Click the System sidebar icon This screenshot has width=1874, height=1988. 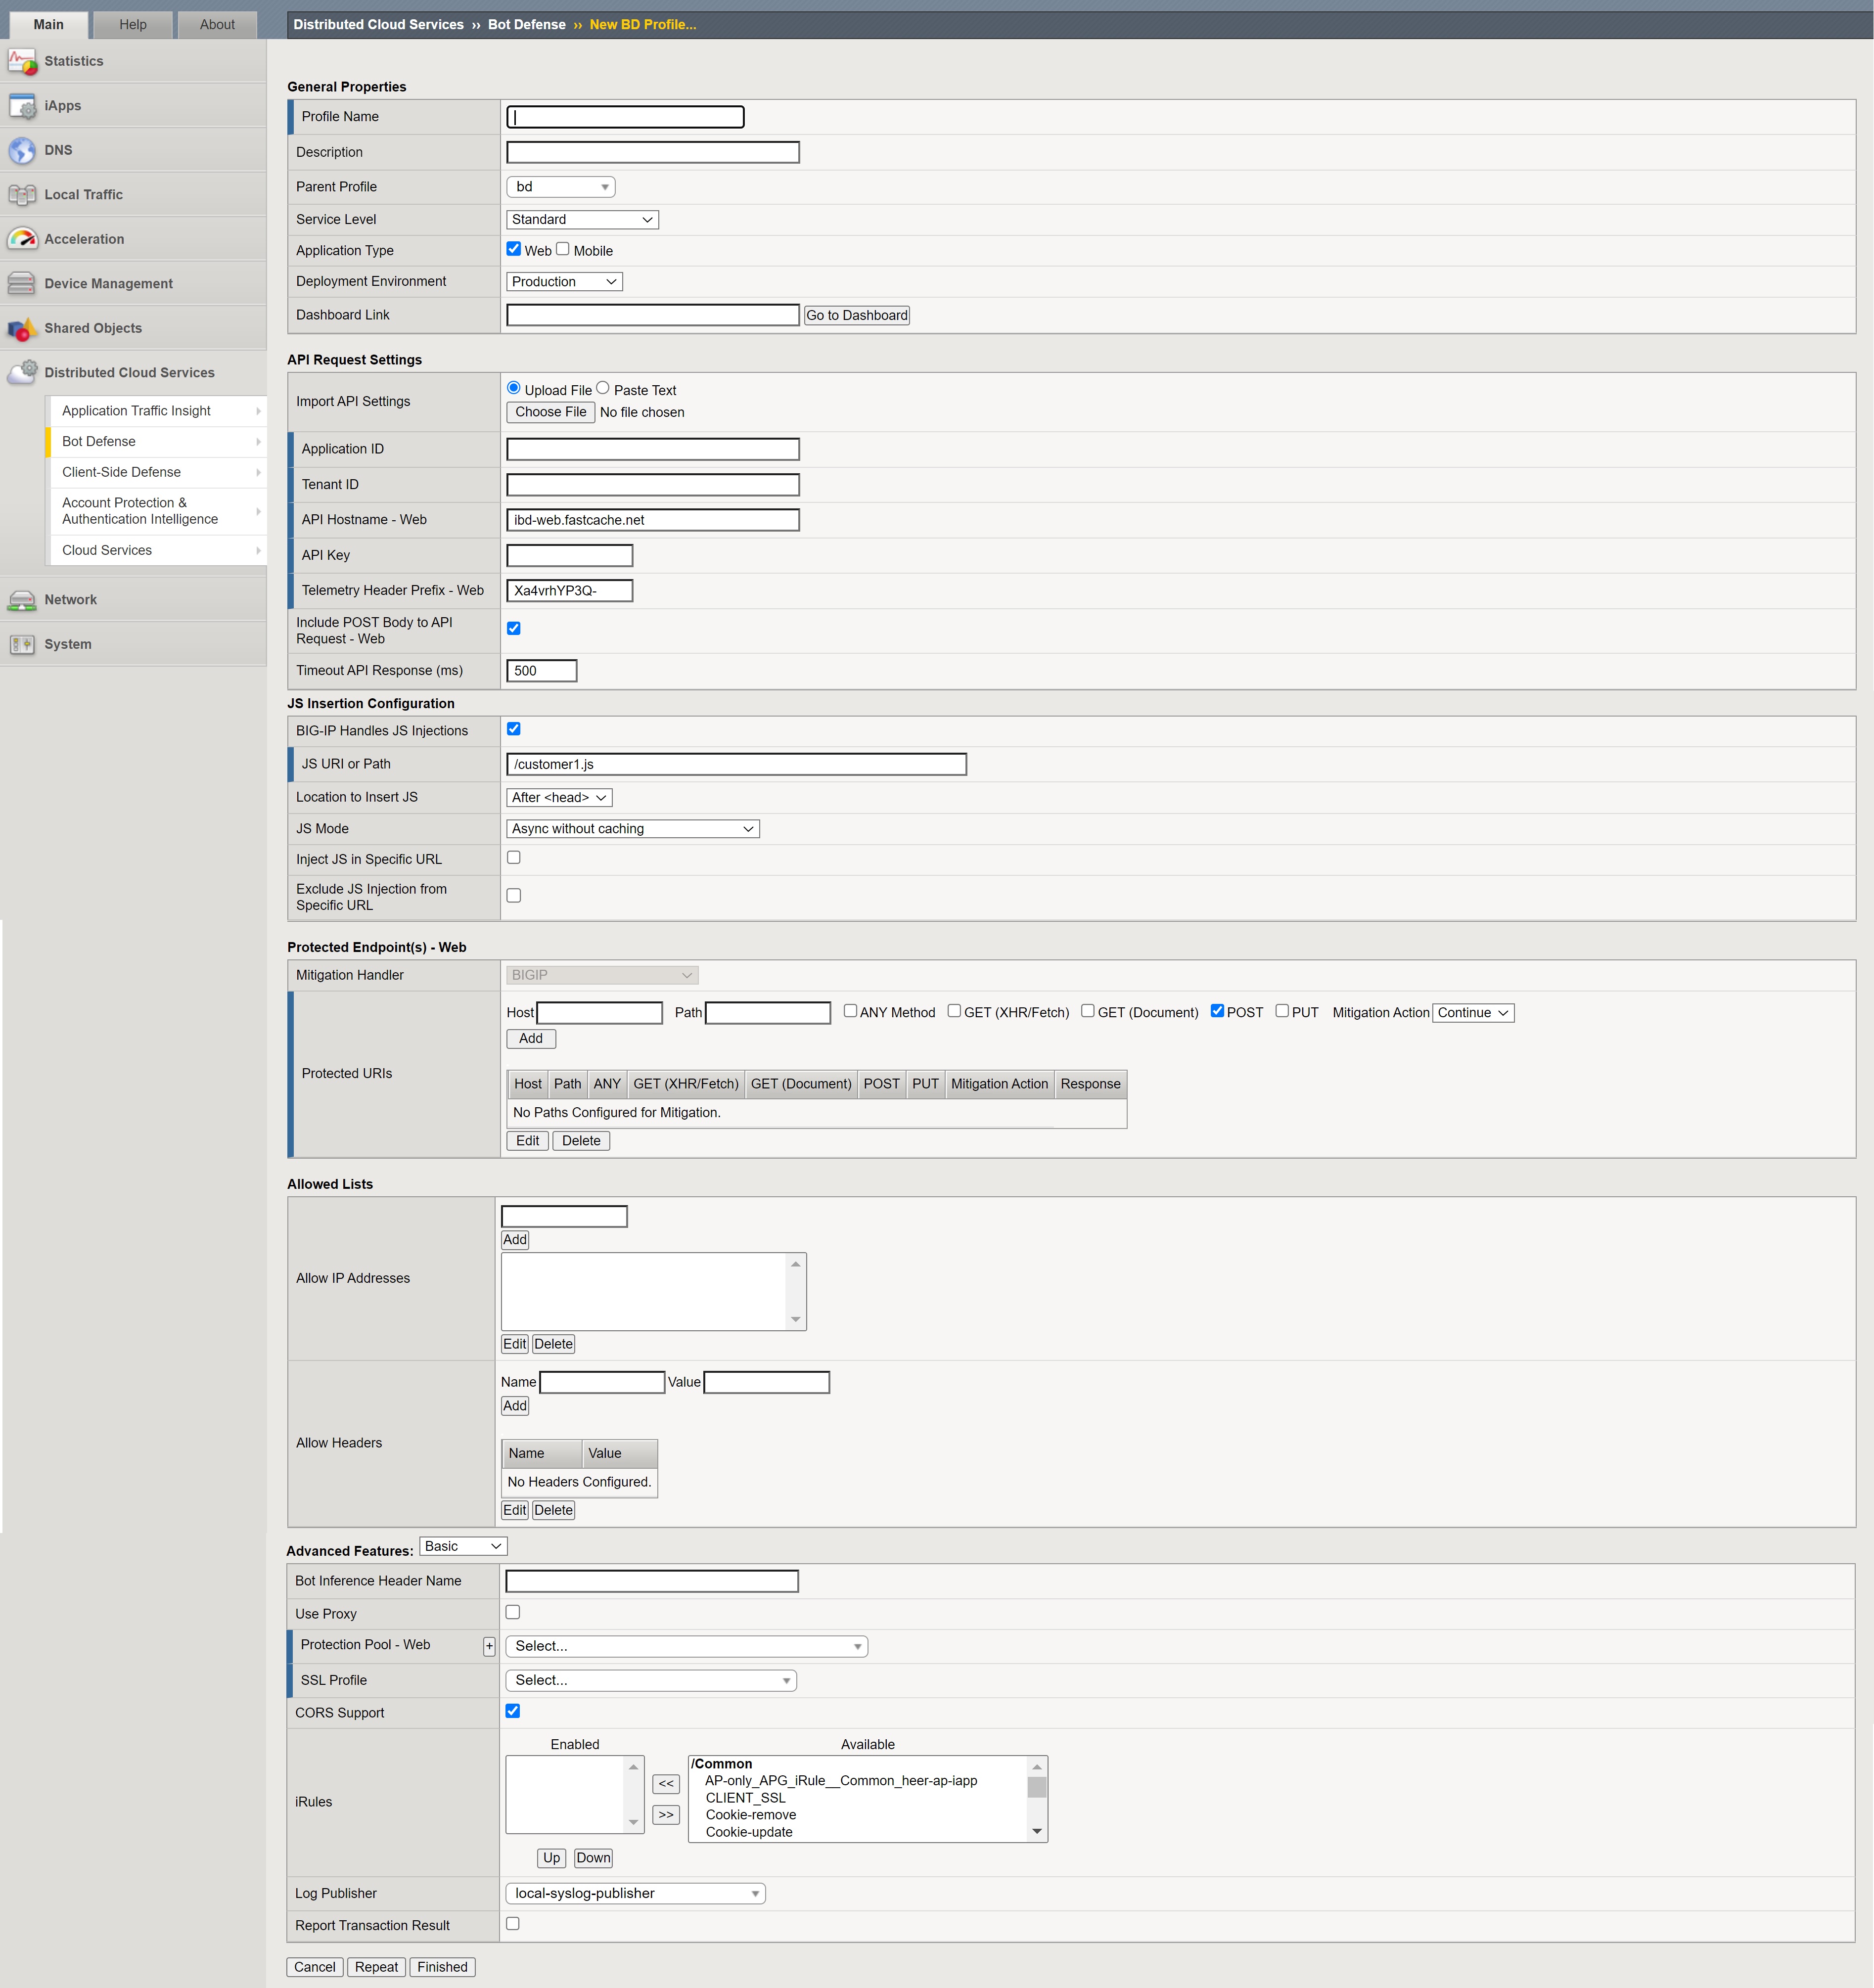pos(22,644)
